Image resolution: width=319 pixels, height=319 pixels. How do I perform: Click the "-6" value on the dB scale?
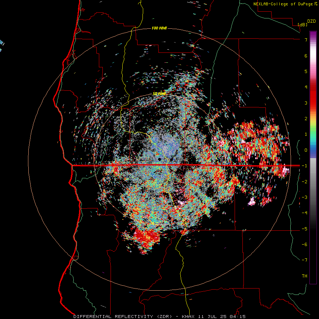coord(304,245)
